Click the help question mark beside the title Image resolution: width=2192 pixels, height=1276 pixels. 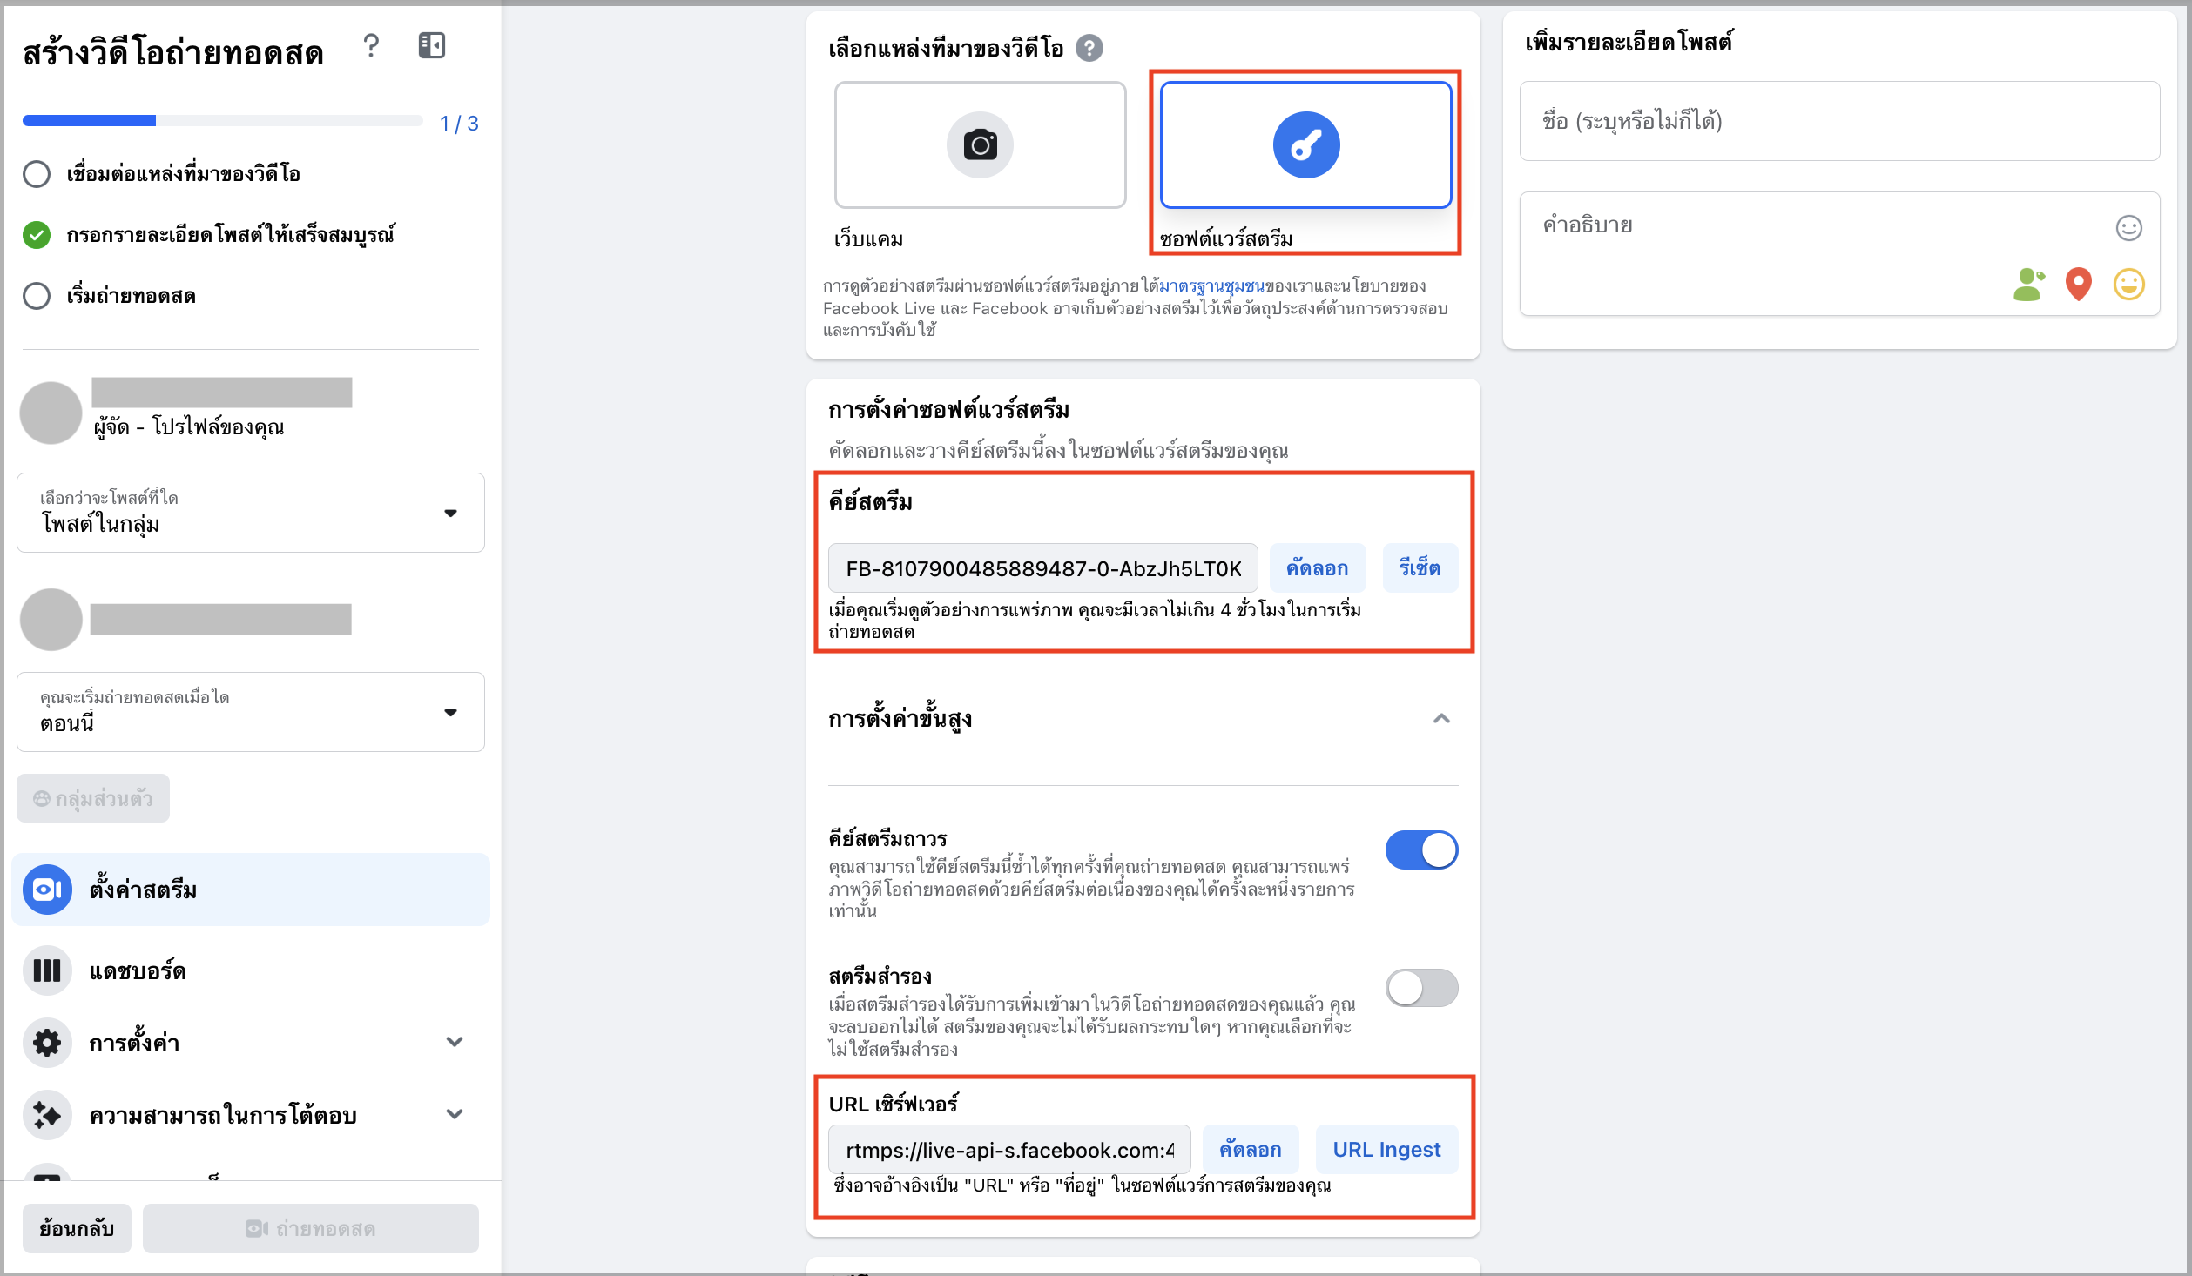(371, 45)
